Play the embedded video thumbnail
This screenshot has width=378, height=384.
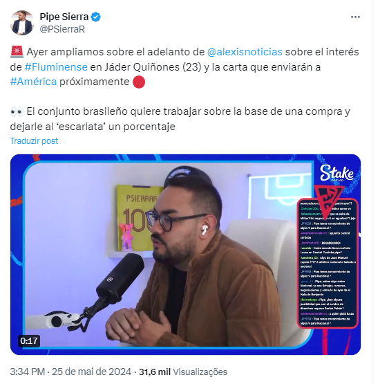click(185, 255)
